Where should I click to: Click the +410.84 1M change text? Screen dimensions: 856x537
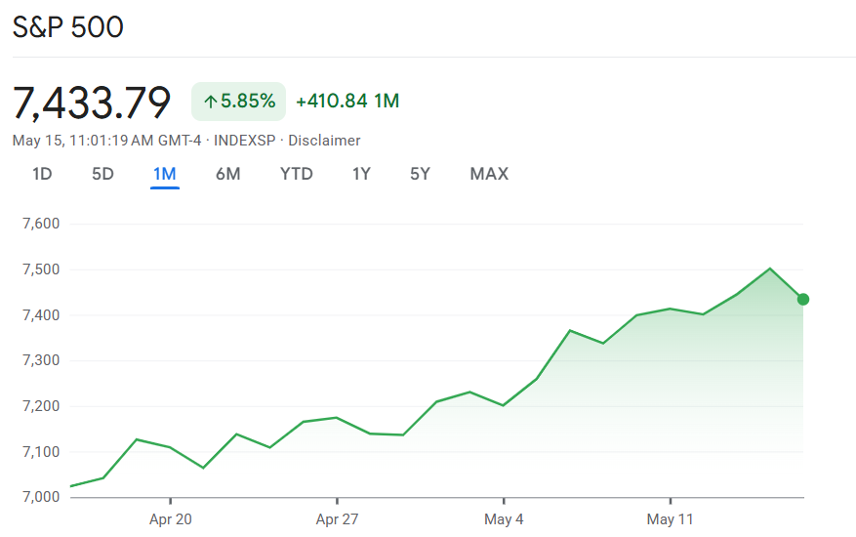tap(347, 102)
